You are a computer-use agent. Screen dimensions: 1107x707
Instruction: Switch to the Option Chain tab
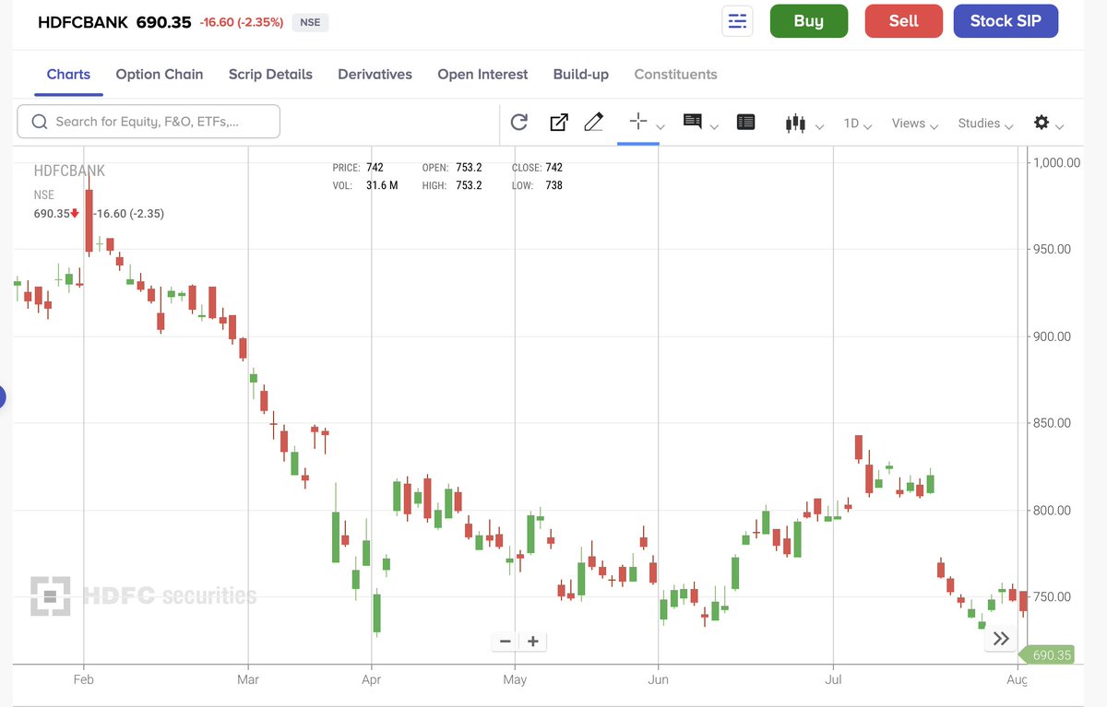[160, 75]
